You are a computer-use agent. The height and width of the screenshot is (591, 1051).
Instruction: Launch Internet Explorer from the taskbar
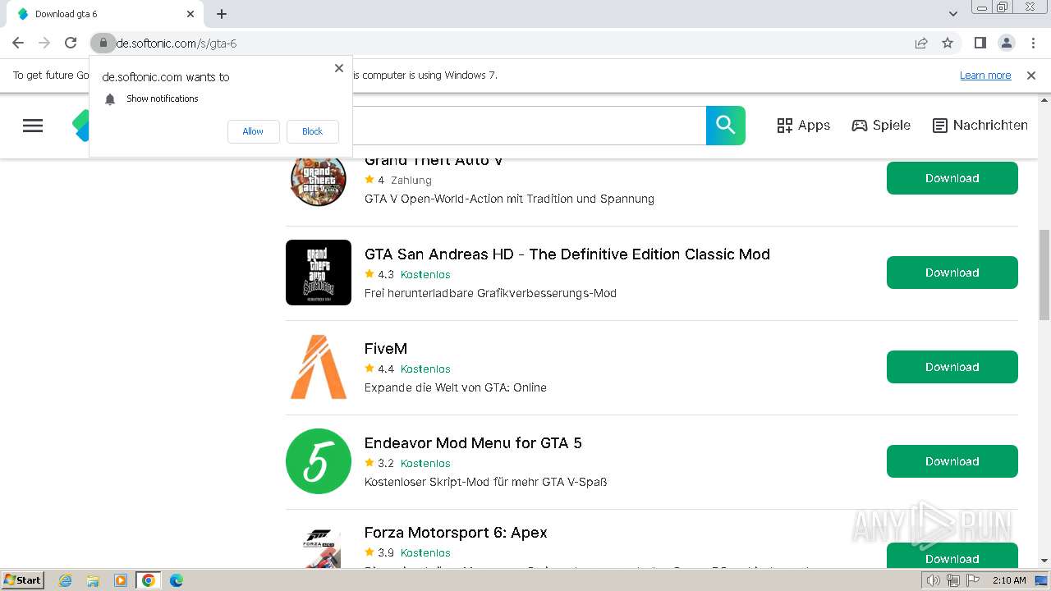[65, 580]
